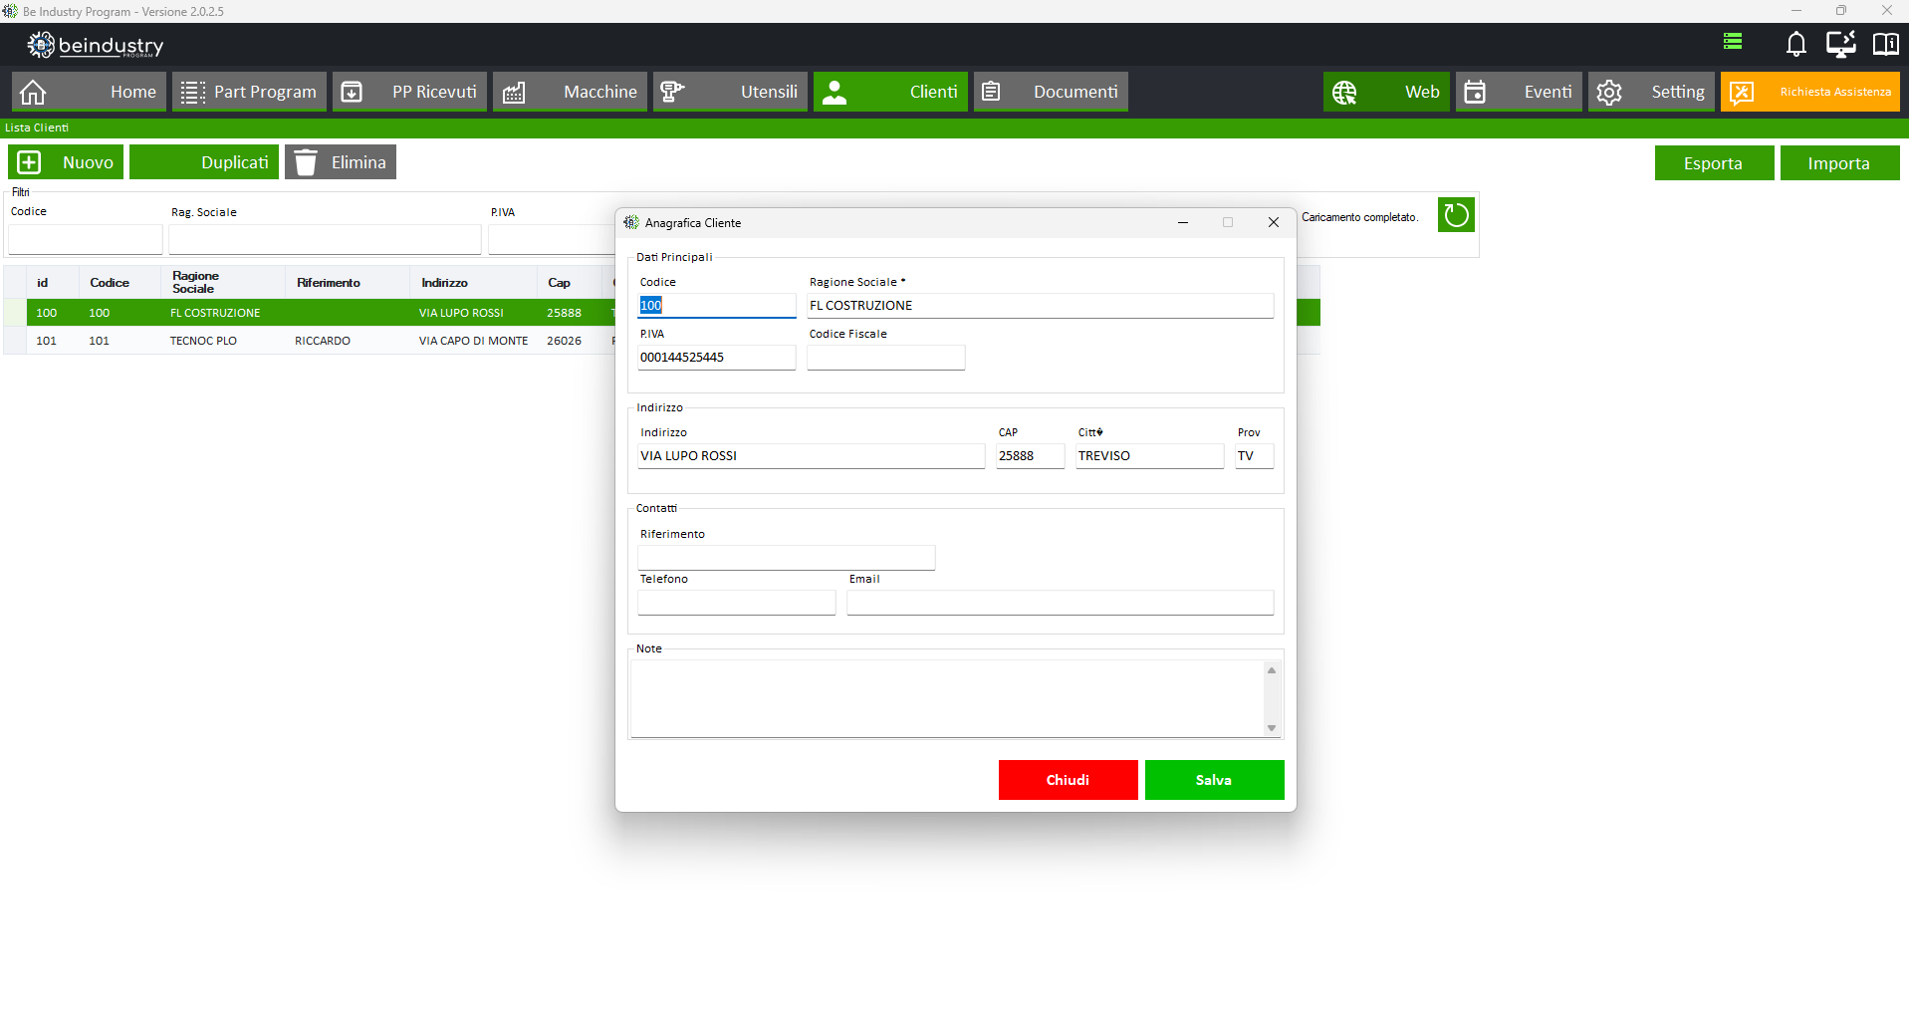Click the Ragione Sociale input field
1909x1025 pixels.
[x=1040, y=306]
